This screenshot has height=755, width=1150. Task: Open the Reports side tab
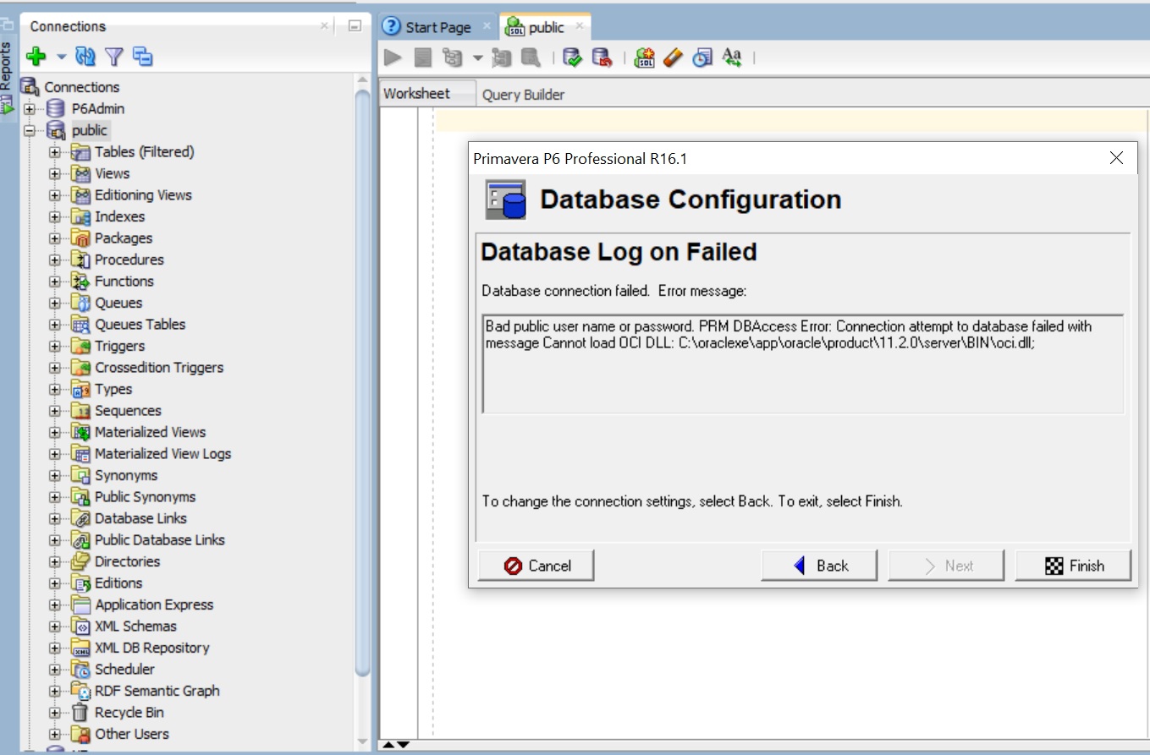pos(7,78)
